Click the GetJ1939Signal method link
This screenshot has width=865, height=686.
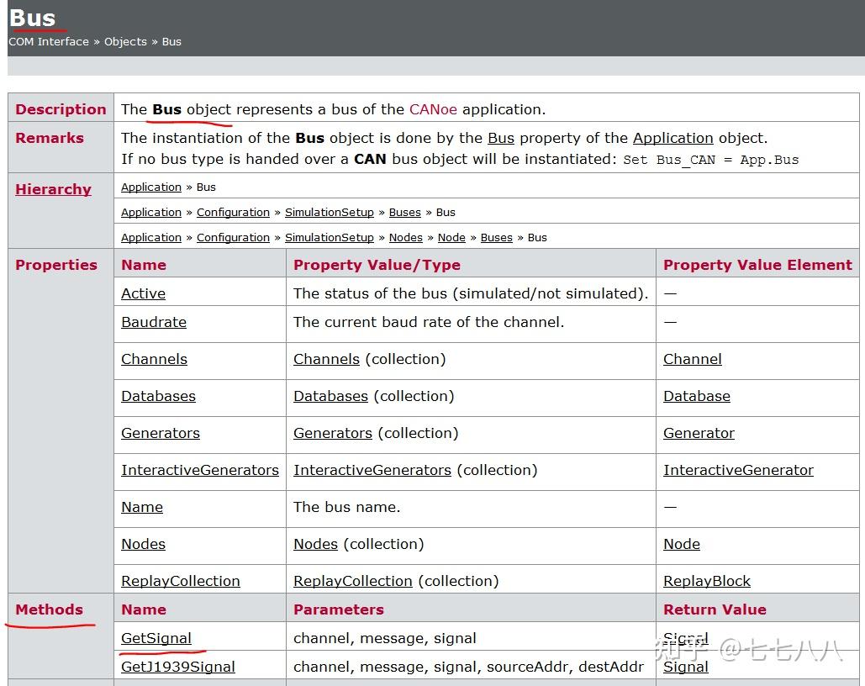177,667
